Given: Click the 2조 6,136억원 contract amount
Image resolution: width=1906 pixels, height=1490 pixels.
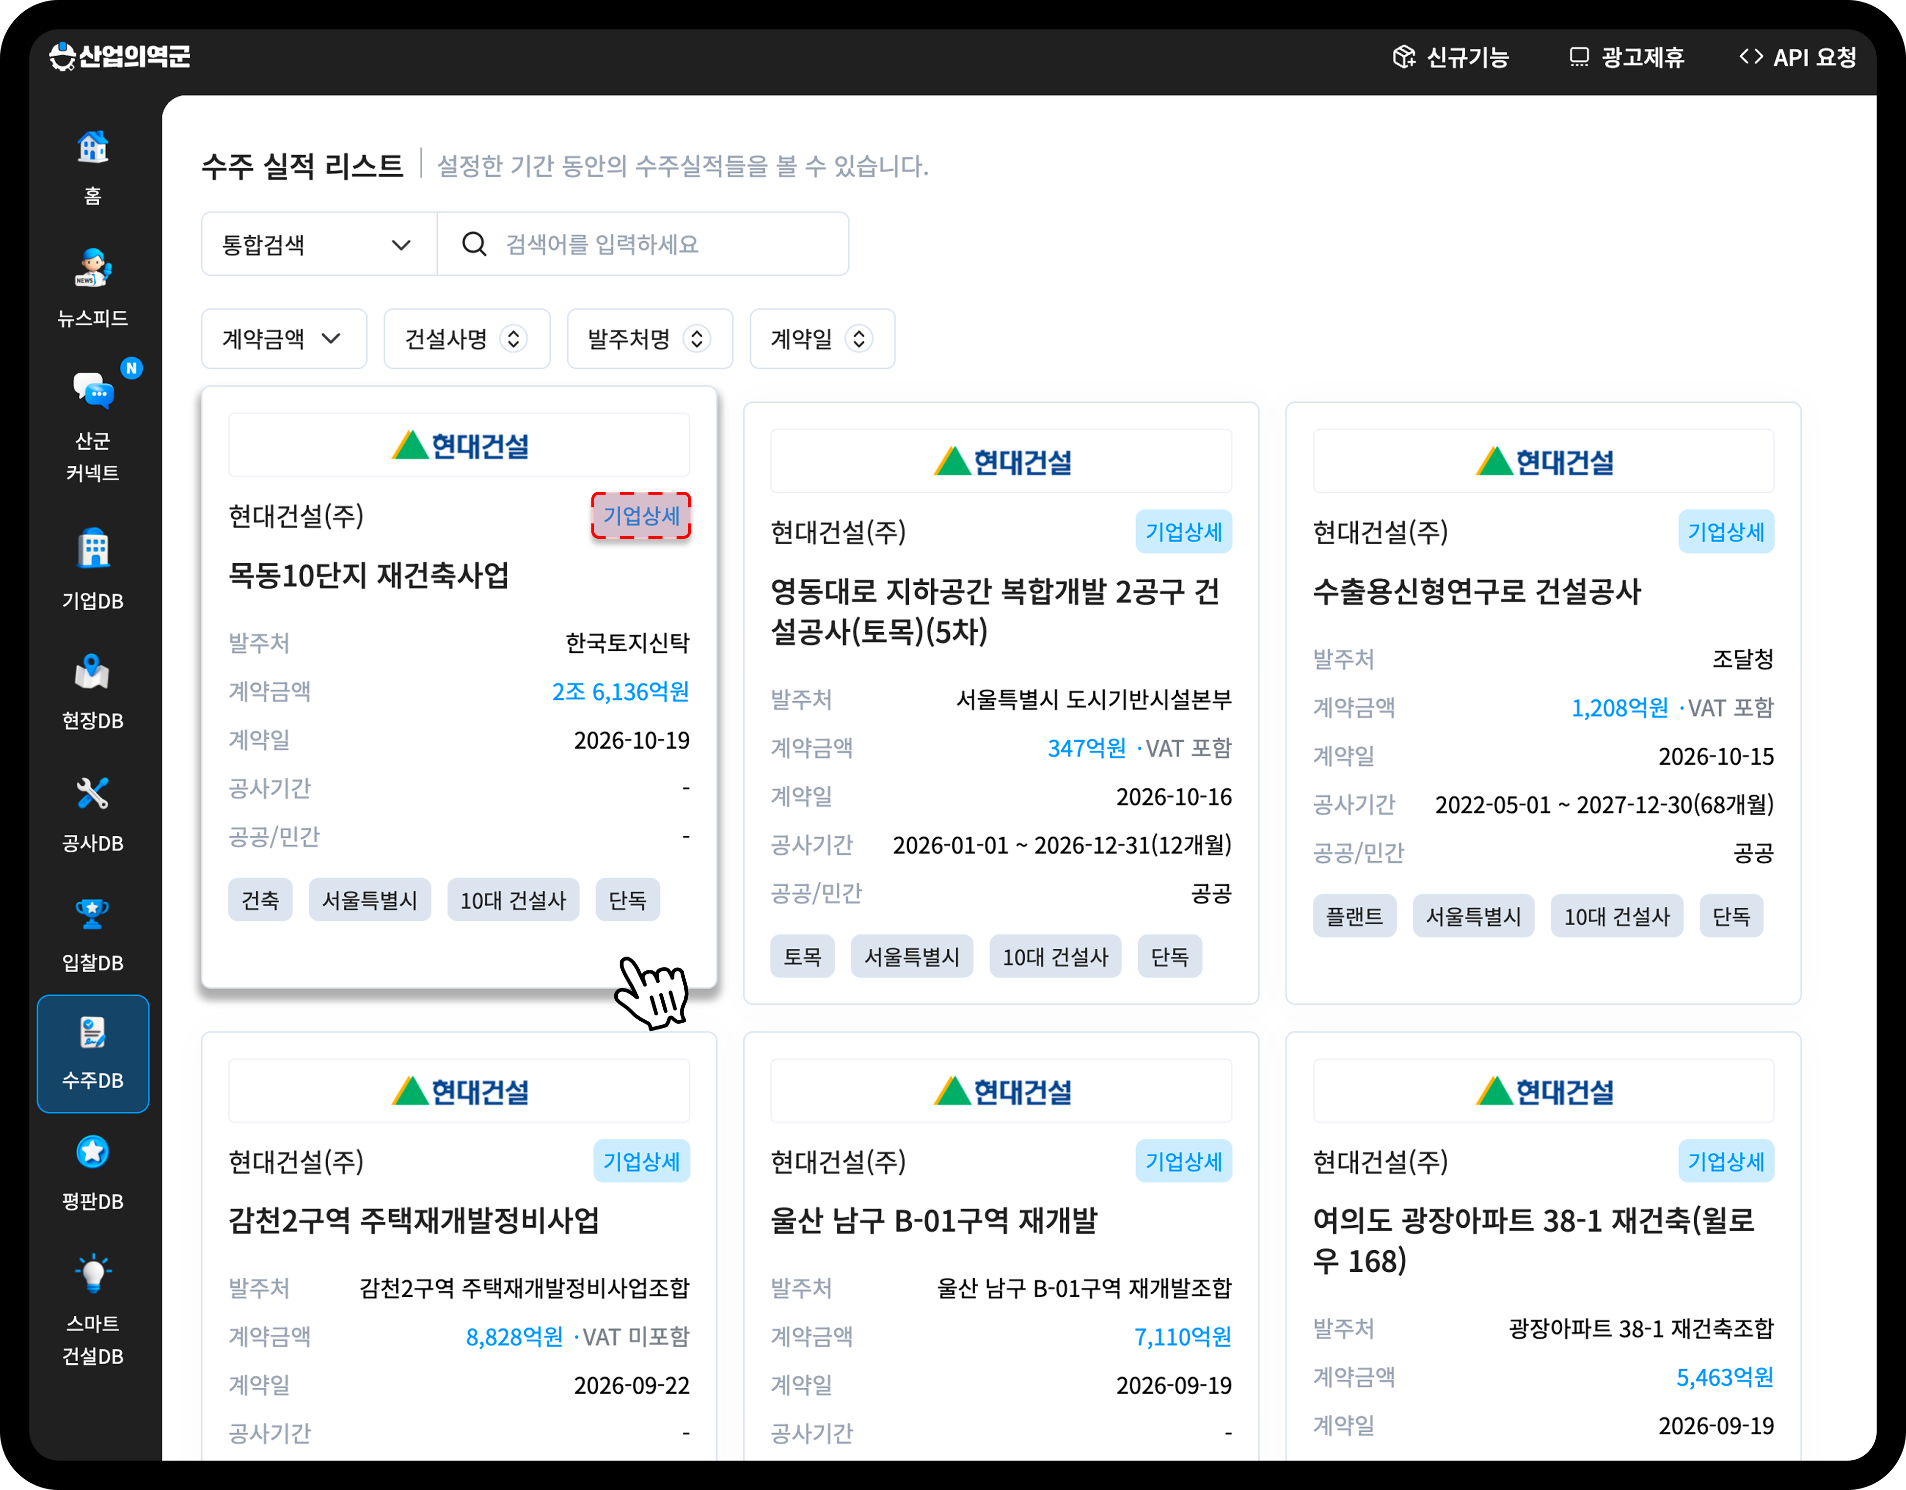Looking at the screenshot, I should 621,691.
